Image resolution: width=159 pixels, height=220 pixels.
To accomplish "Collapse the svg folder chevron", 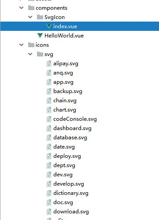I will [x=30, y=54].
